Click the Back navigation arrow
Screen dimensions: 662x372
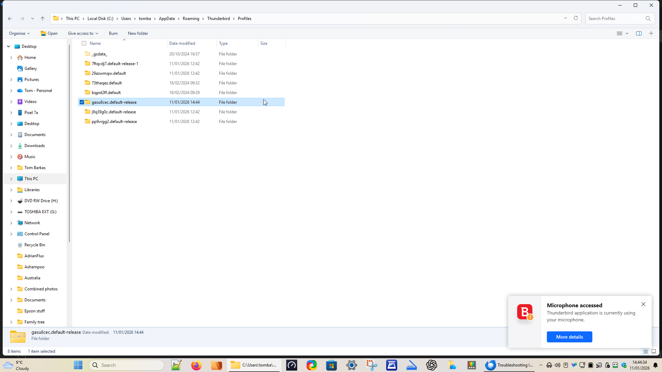10,19
